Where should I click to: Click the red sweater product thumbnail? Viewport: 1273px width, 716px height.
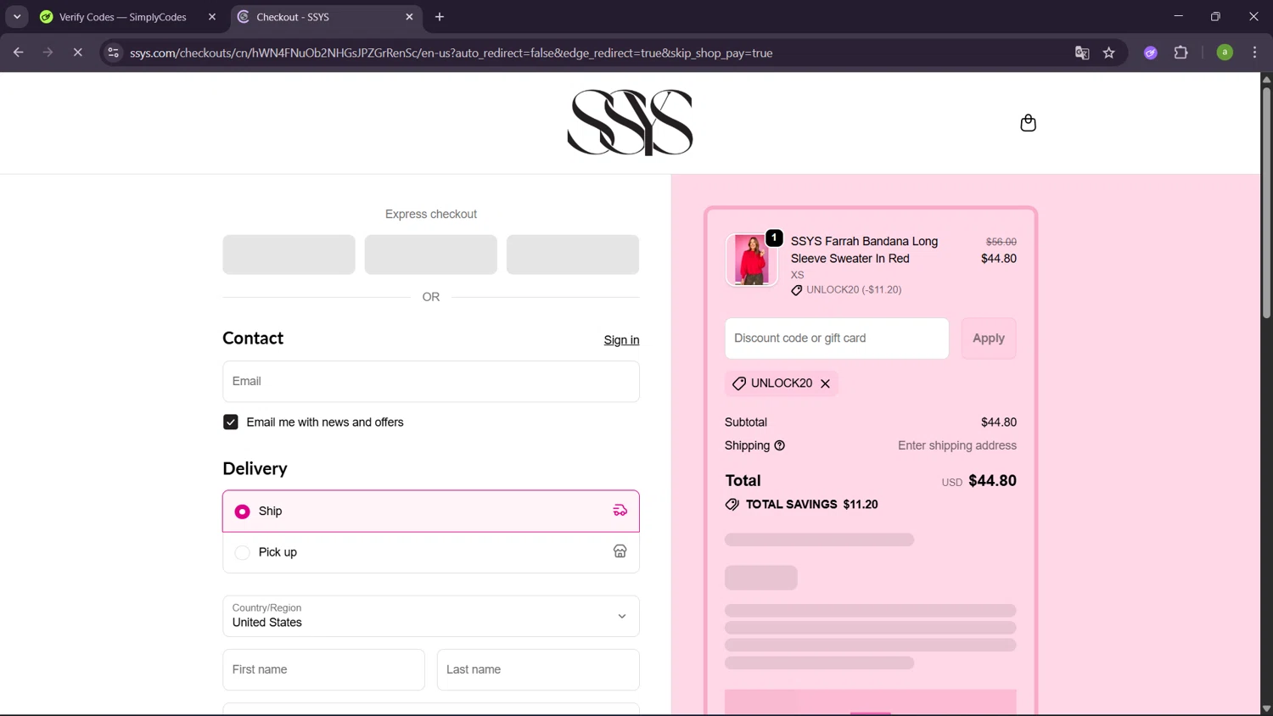point(751,260)
